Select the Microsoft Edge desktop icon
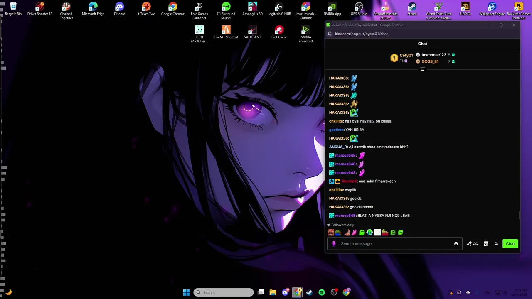Screen dimensions: 532x299 [x=93, y=9]
